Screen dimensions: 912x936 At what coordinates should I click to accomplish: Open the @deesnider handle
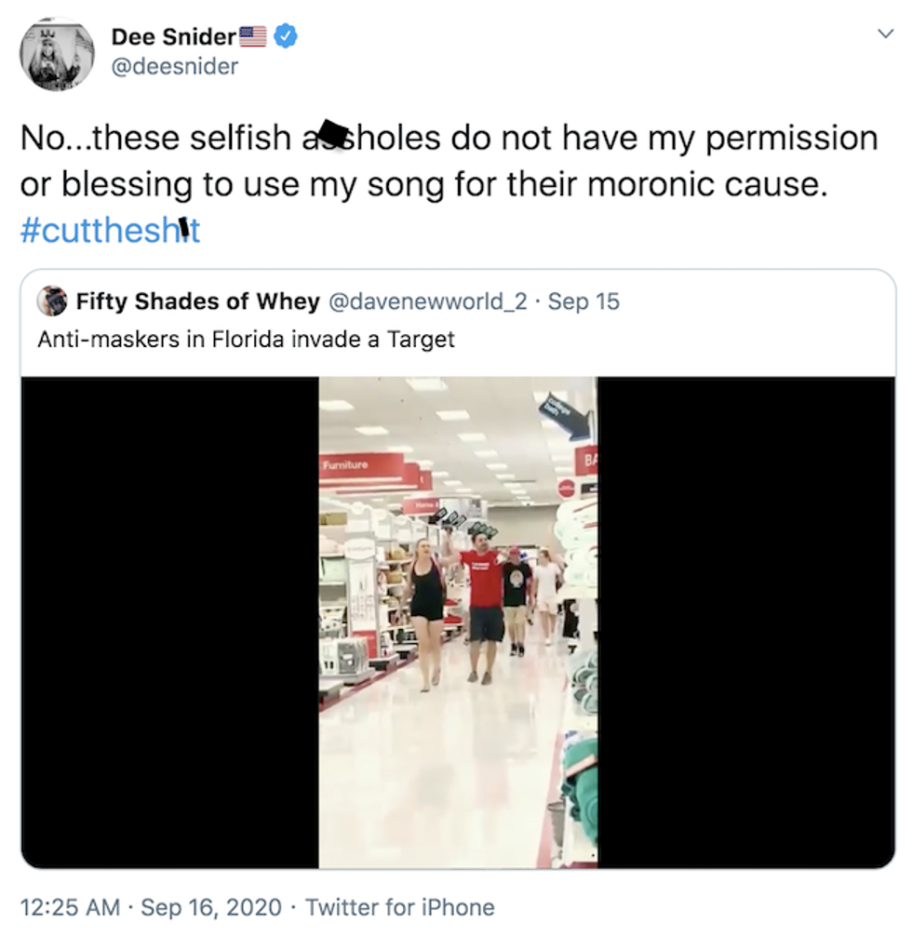pos(174,66)
